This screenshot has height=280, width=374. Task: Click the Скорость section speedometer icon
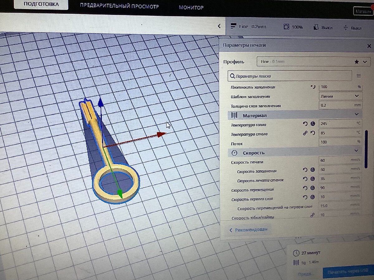[235, 153]
